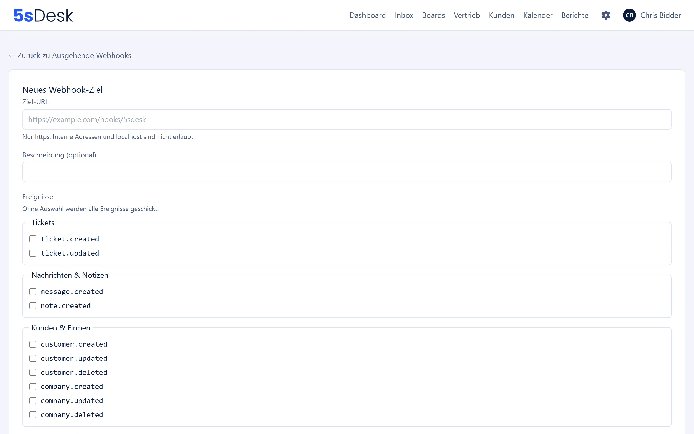This screenshot has width=694, height=434.
Task: Select the note.created checkbox
Action: pyautogui.click(x=33, y=305)
